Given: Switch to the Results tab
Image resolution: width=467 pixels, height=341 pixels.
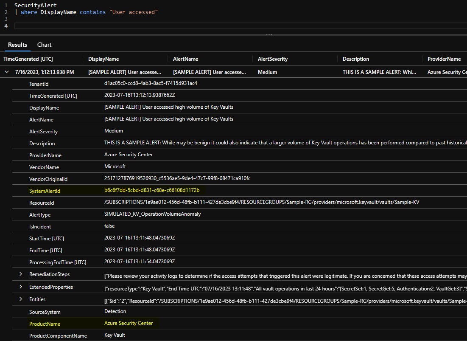Looking at the screenshot, I should (17, 45).
